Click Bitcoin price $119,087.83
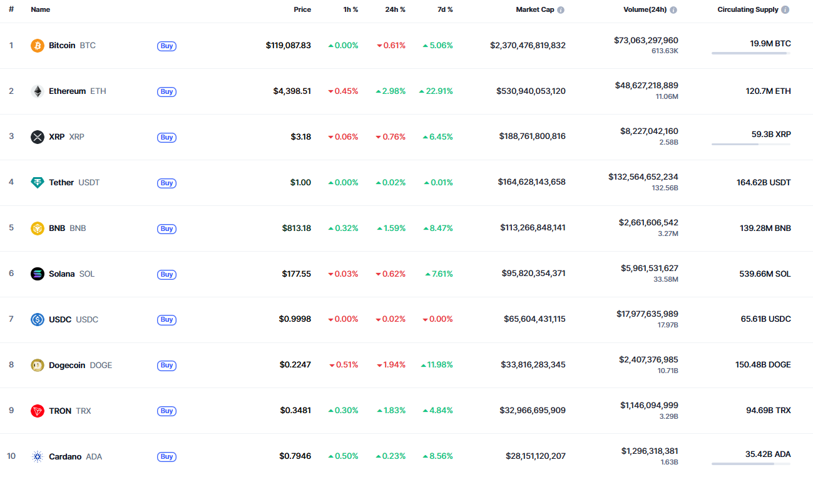 tap(289, 46)
